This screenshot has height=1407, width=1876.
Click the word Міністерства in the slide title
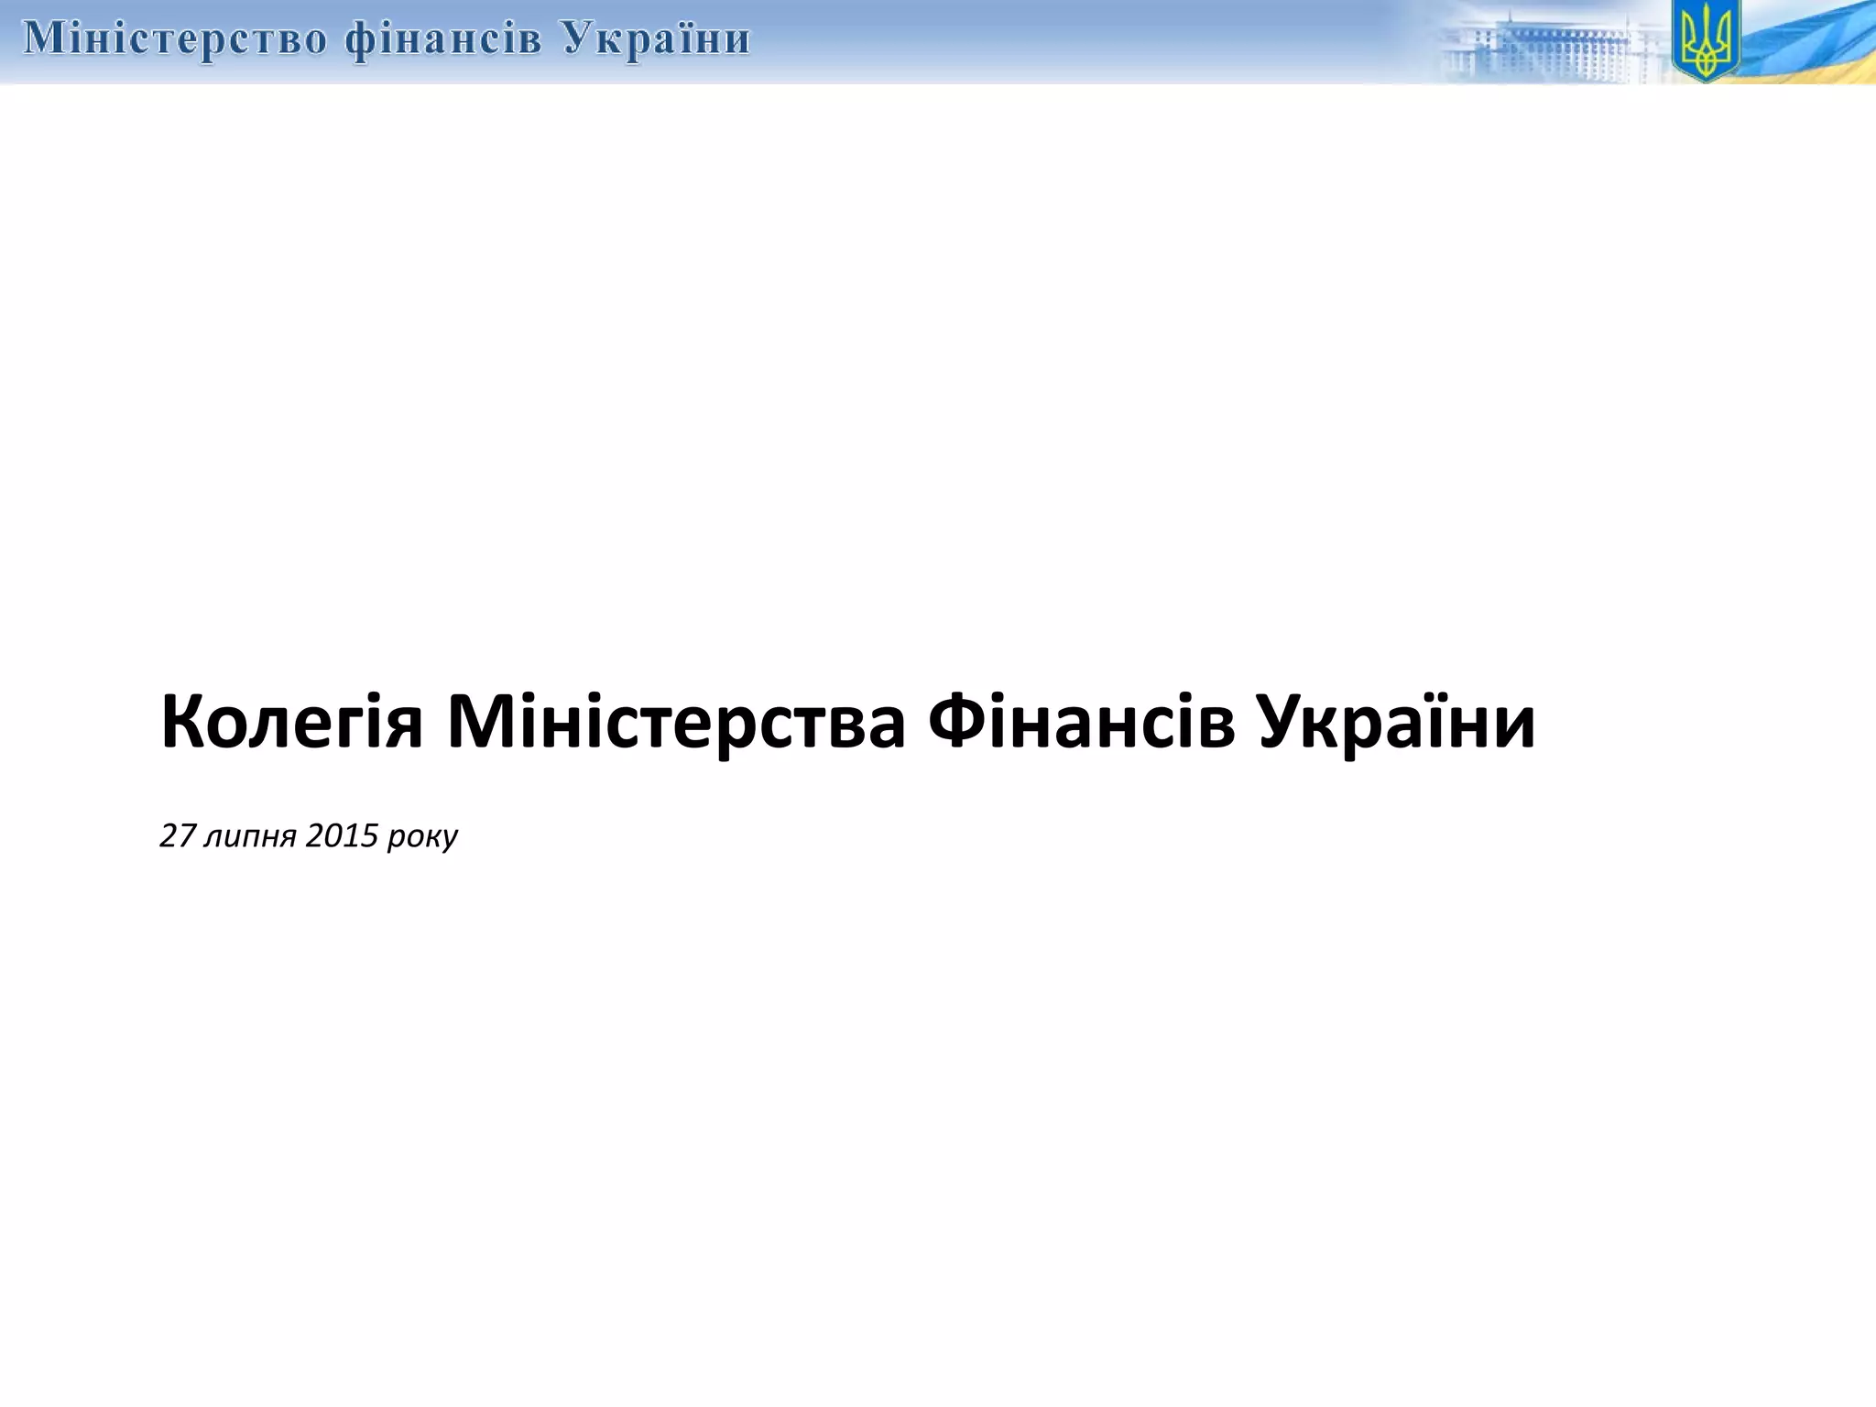click(x=676, y=724)
